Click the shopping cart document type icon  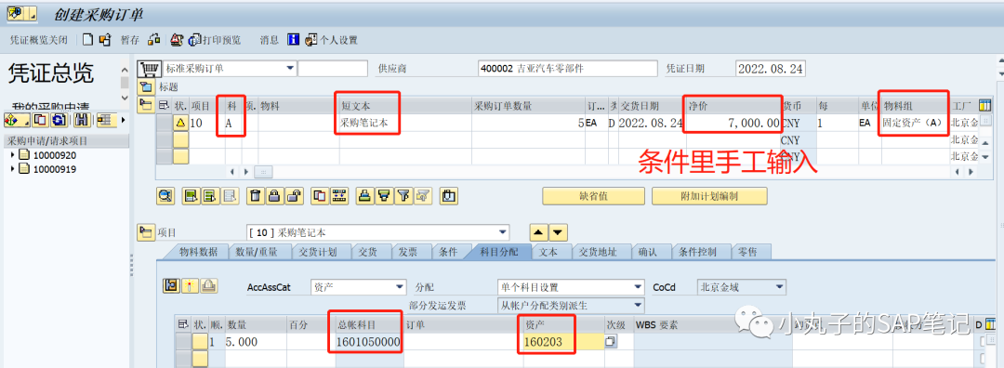[149, 69]
